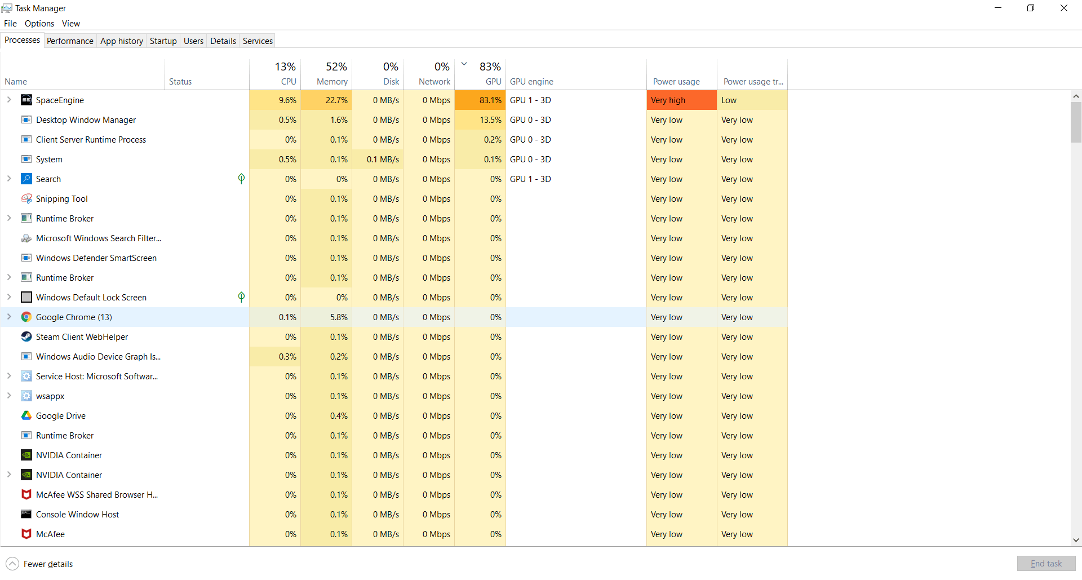Open the column sort chevron near GPU

tap(464, 64)
